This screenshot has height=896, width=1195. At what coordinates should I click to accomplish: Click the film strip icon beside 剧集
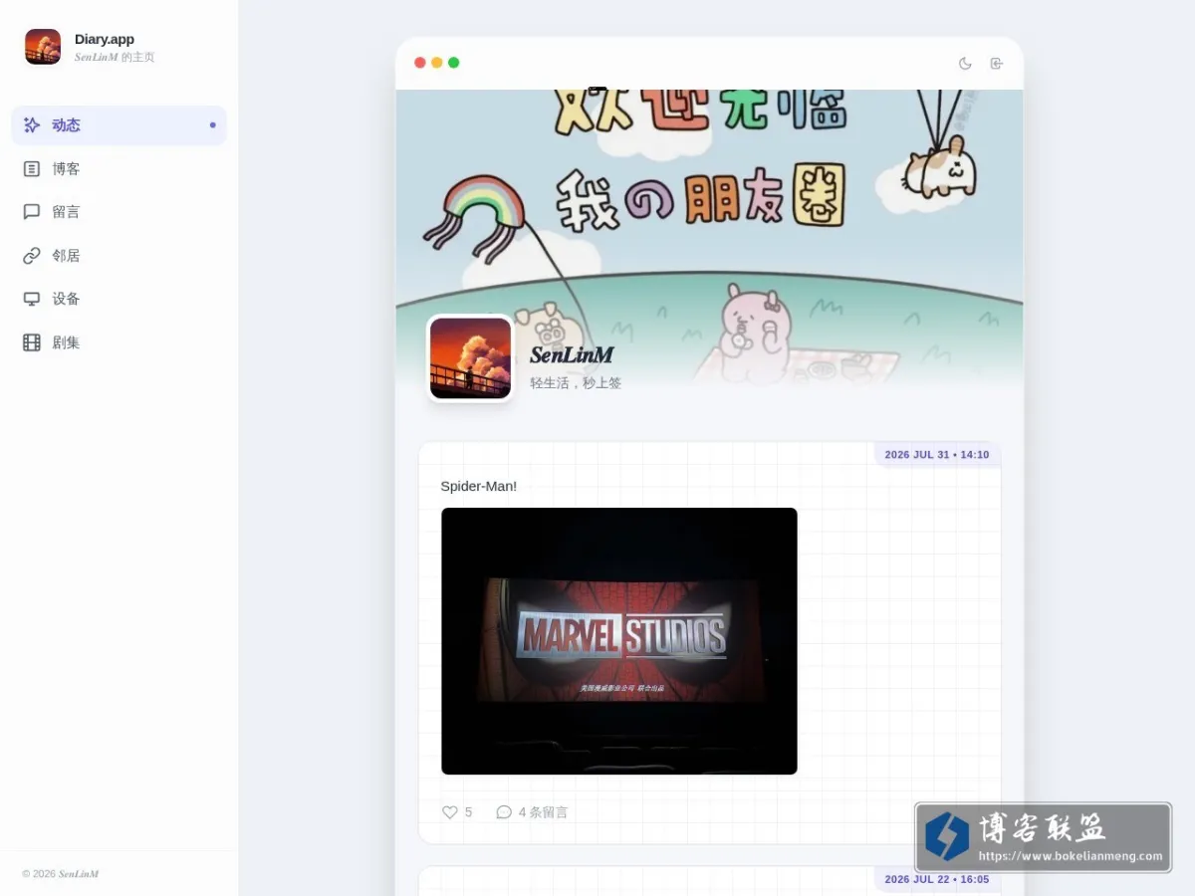coord(32,342)
